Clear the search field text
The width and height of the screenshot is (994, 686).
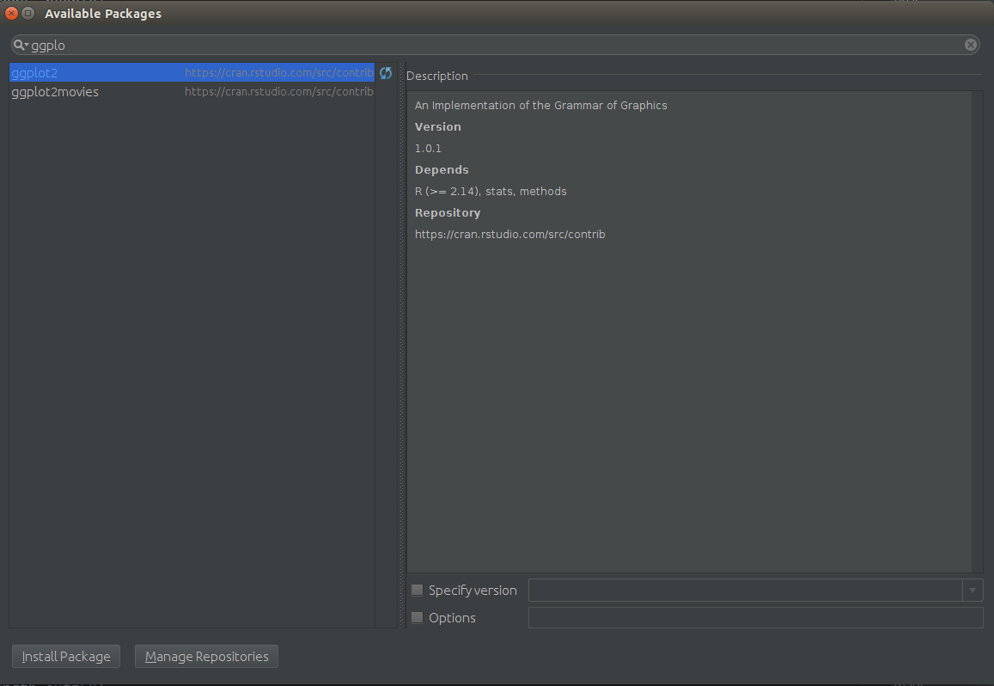pyautogui.click(x=971, y=45)
